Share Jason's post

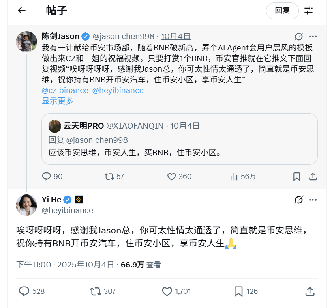click(x=313, y=177)
